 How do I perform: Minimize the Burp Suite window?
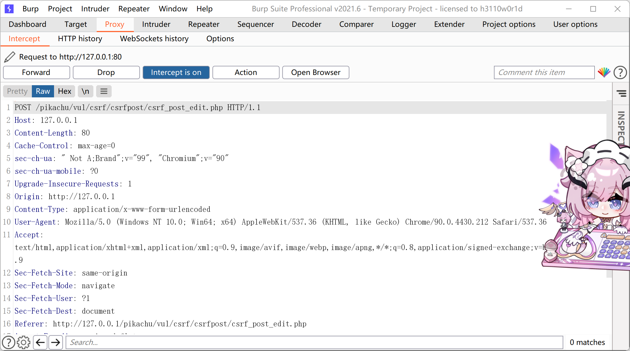[569, 9]
